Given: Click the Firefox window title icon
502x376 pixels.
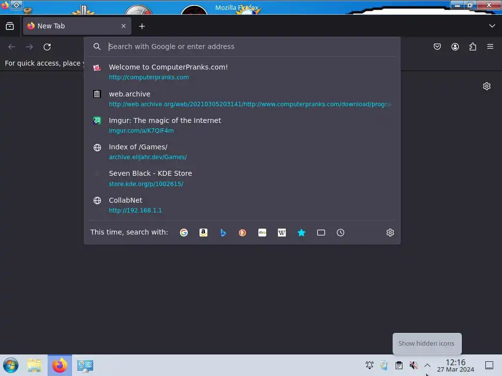Looking at the screenshot, I should click(x=5, y=5).
